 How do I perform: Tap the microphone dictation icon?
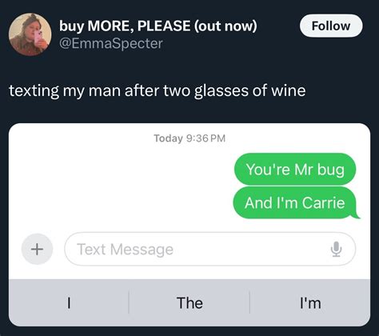coord(336,249)
